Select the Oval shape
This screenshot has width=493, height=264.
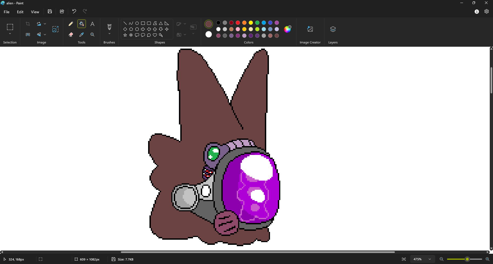(137, 23)
